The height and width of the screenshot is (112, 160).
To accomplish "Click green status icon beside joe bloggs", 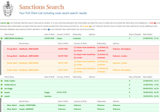I will 2,88.
